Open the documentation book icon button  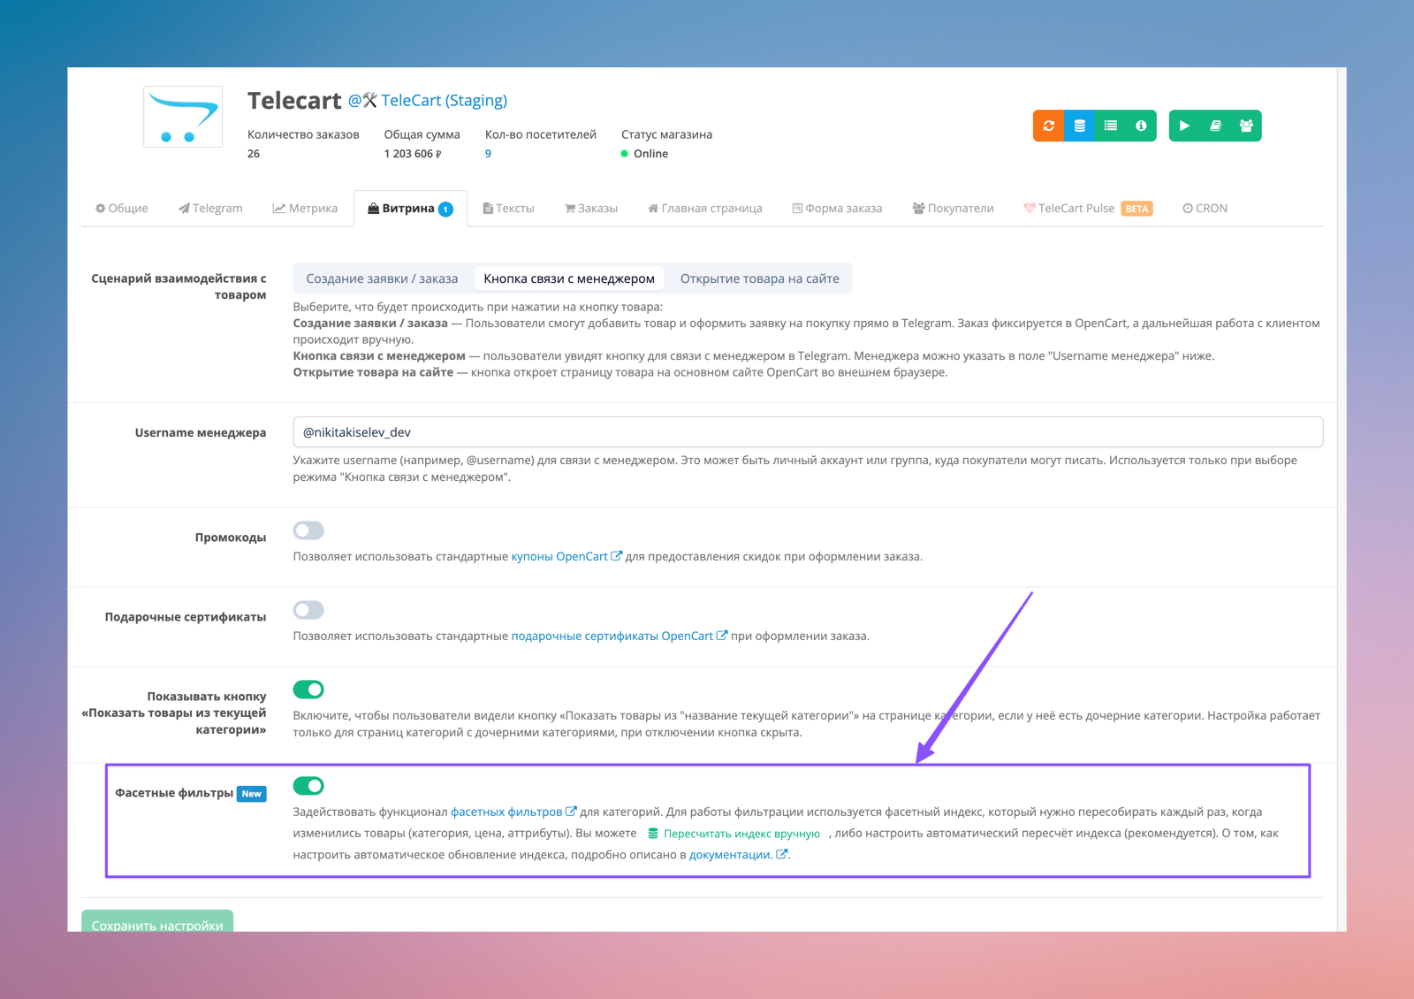pos(1215,126)
